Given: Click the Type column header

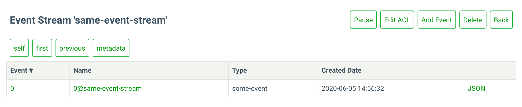Looking at the screenshot, I should click(239, 70).
